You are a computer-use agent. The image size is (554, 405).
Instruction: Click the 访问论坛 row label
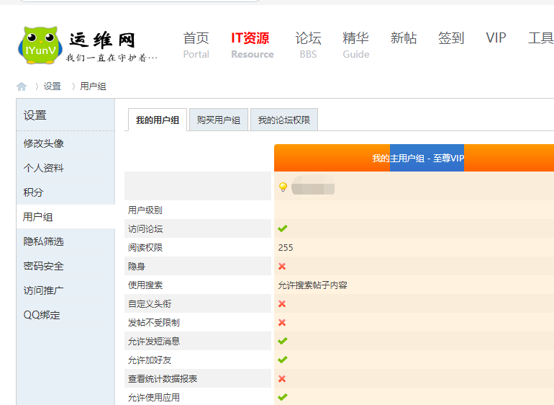click(x=145, y=228)
